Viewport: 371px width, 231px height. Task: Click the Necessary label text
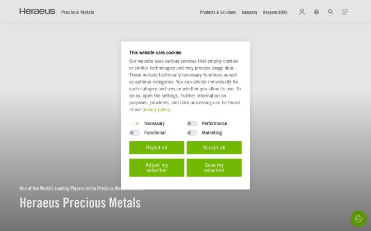(x=155, y=124)
